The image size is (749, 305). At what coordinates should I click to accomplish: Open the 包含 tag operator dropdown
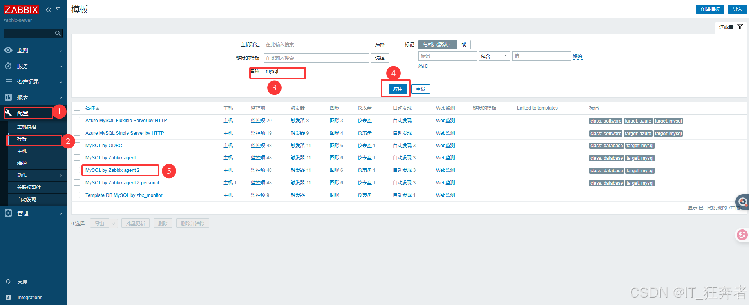(495, 56)
